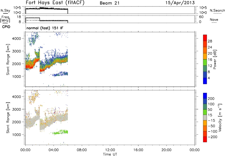
Task: Click the "Time UT" axis title
Action: (x=110, y=154)
